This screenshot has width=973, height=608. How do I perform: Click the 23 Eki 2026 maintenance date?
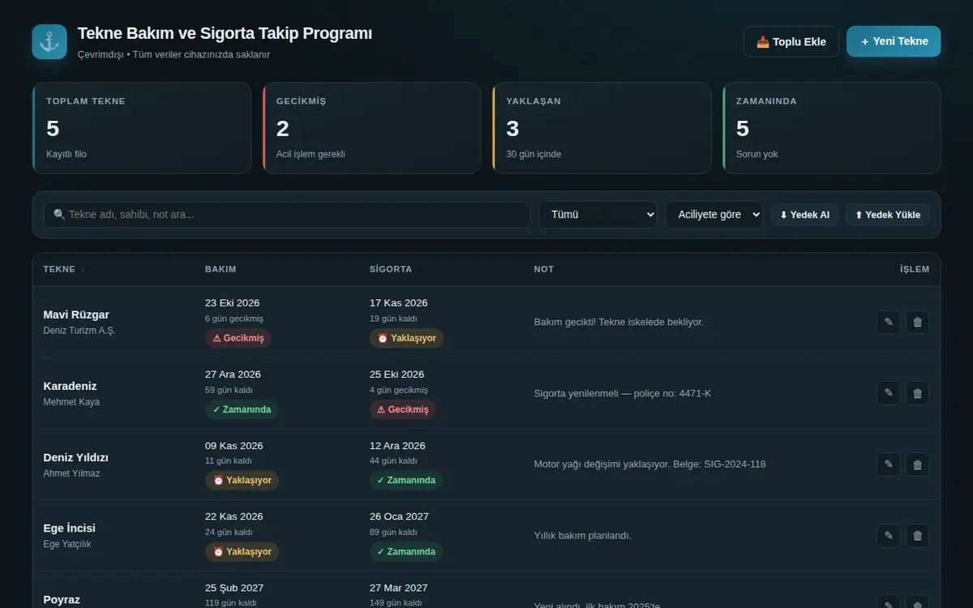click(233, 303)
